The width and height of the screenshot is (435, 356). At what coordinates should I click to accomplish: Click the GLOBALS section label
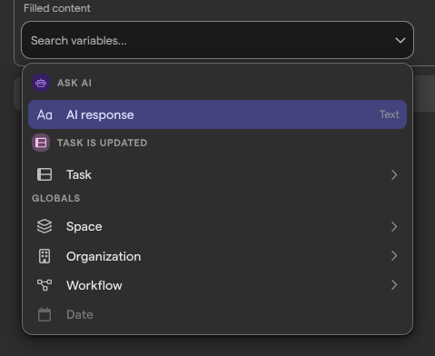56,198
